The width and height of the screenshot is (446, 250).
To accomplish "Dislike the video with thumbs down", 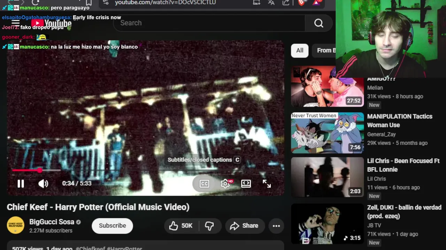I will pos(209,226).
